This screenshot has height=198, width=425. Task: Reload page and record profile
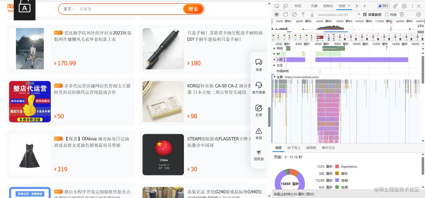click(x=285, y=14)
